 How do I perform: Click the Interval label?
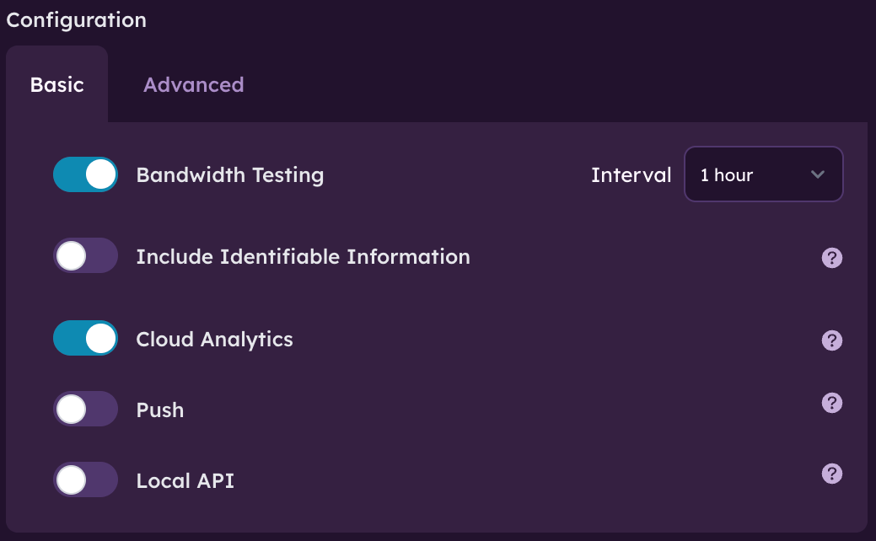(x=631, y=175)
